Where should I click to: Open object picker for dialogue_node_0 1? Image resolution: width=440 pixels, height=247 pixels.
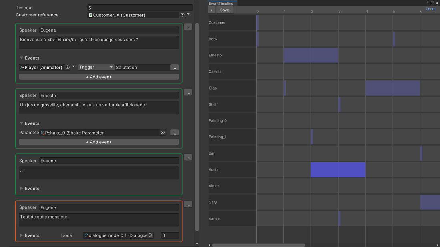(x=151, y=235)
